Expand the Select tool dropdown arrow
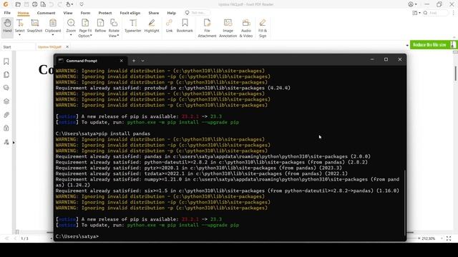The width and height of the screenshot is (458, 257). tap(19, 35)
